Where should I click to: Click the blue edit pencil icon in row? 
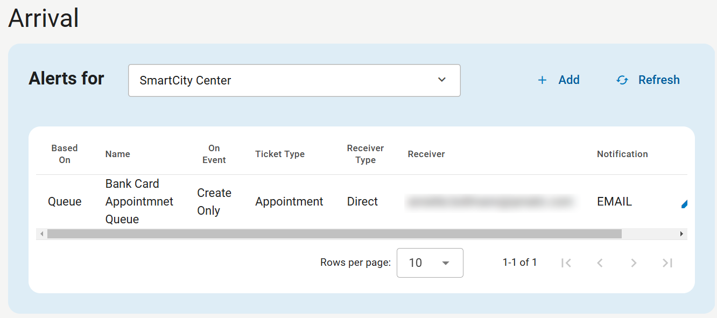684,203
